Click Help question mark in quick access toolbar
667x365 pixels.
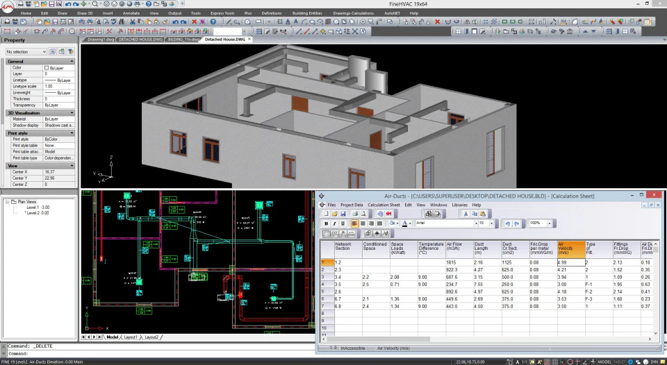(x=149, y=4)
